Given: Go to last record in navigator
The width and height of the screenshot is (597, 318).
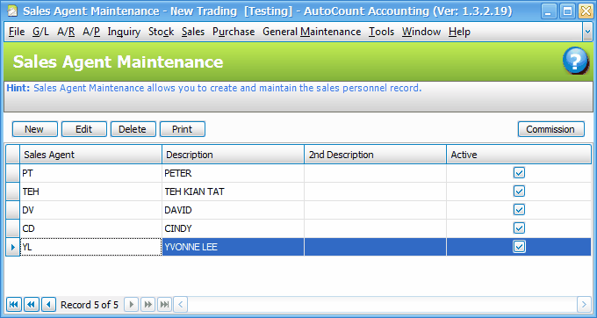Looking at the screenshot, I should (164, 305).
